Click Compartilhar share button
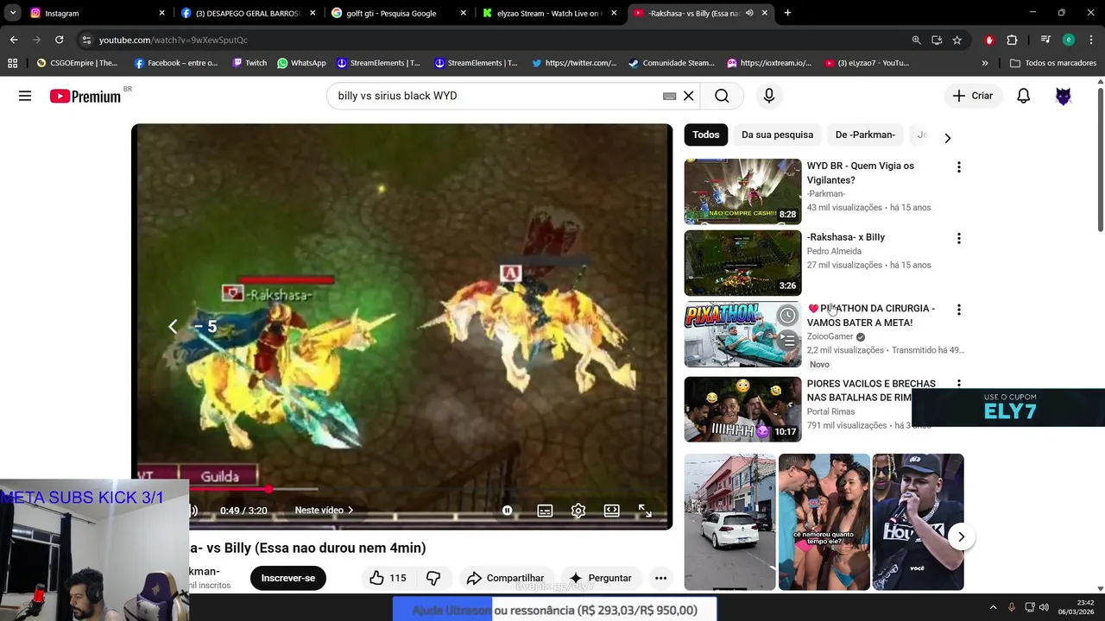 click(505, 578)
